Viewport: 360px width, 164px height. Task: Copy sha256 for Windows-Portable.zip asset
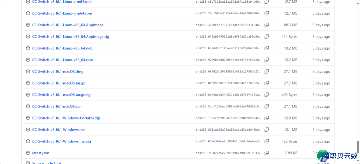click(267, 118)
